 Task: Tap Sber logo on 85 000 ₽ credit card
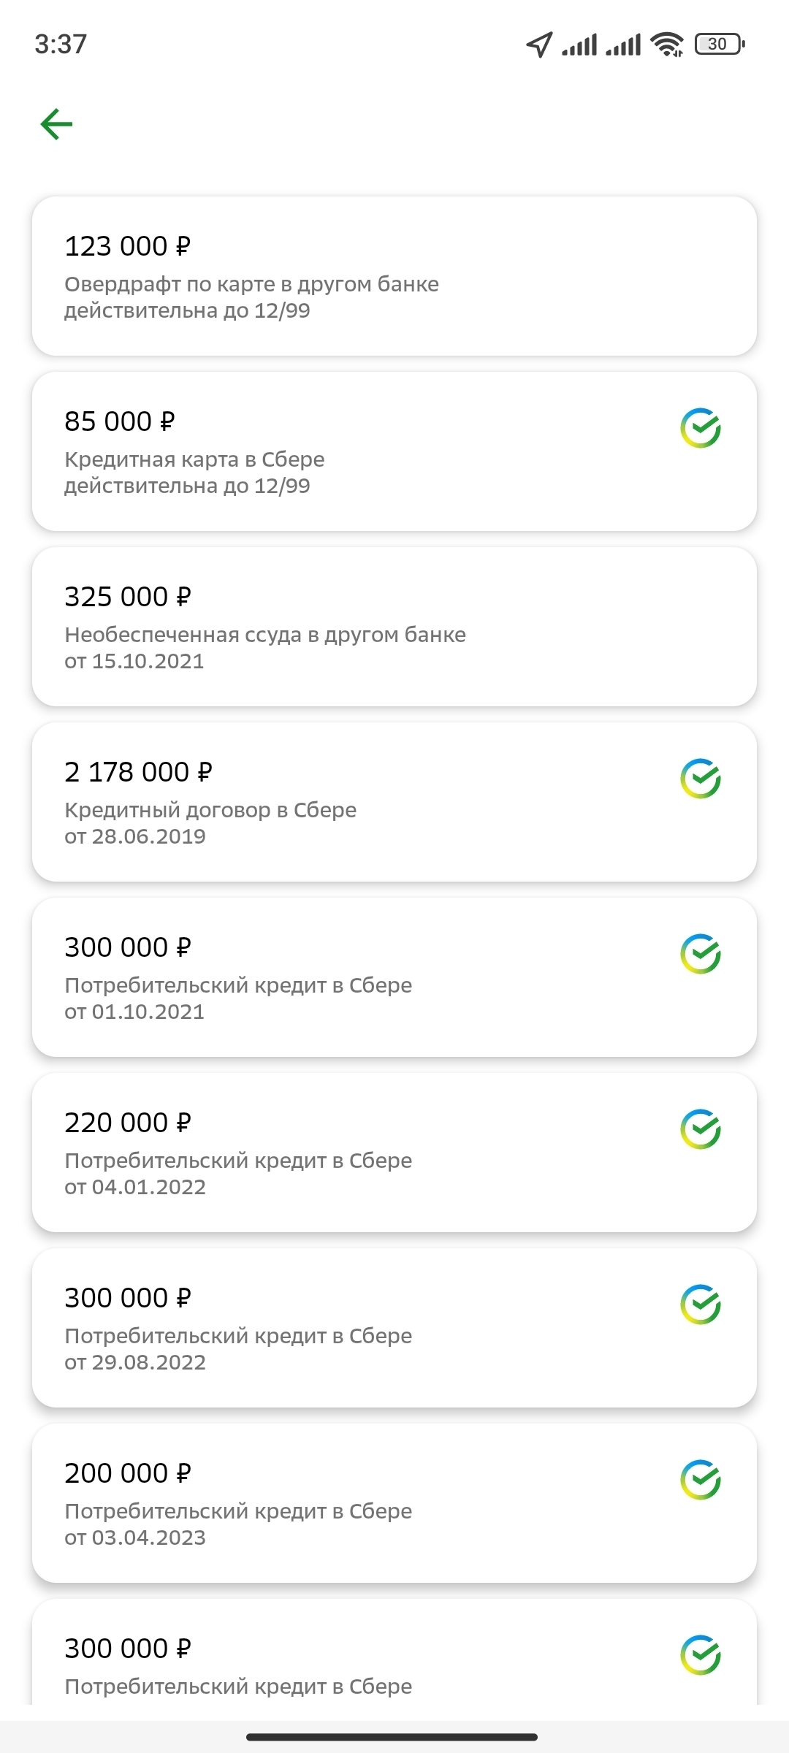[701, 428]
